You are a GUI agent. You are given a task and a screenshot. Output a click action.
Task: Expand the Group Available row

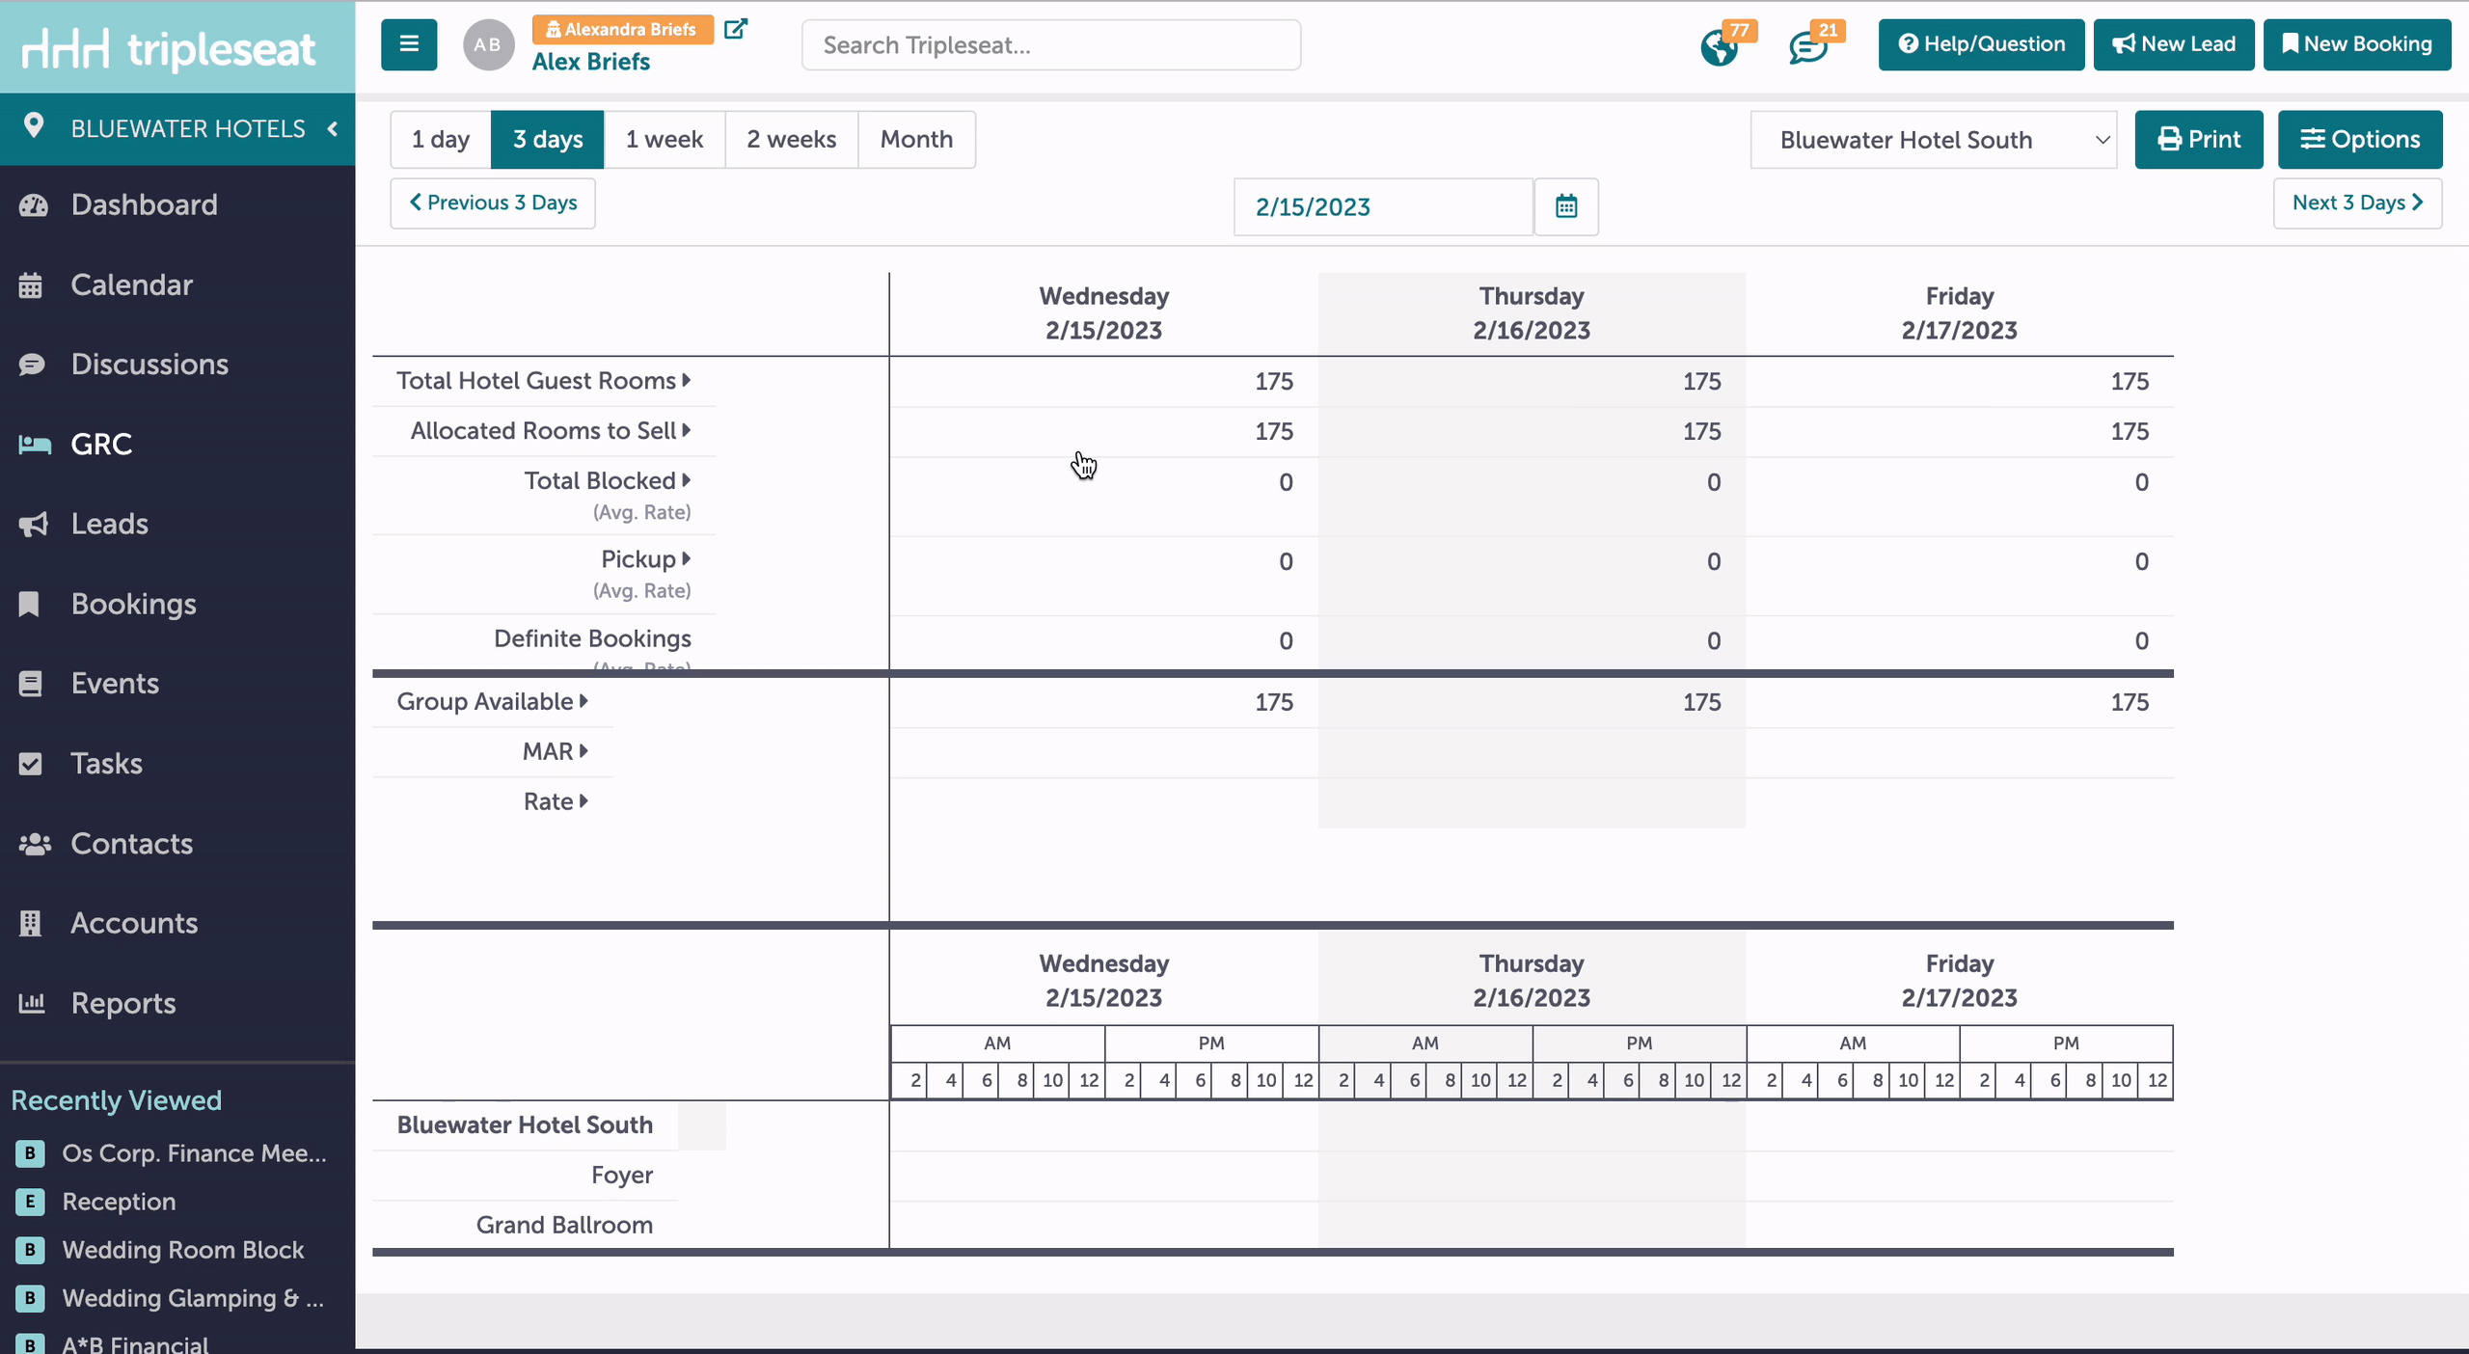click(583, 701)
